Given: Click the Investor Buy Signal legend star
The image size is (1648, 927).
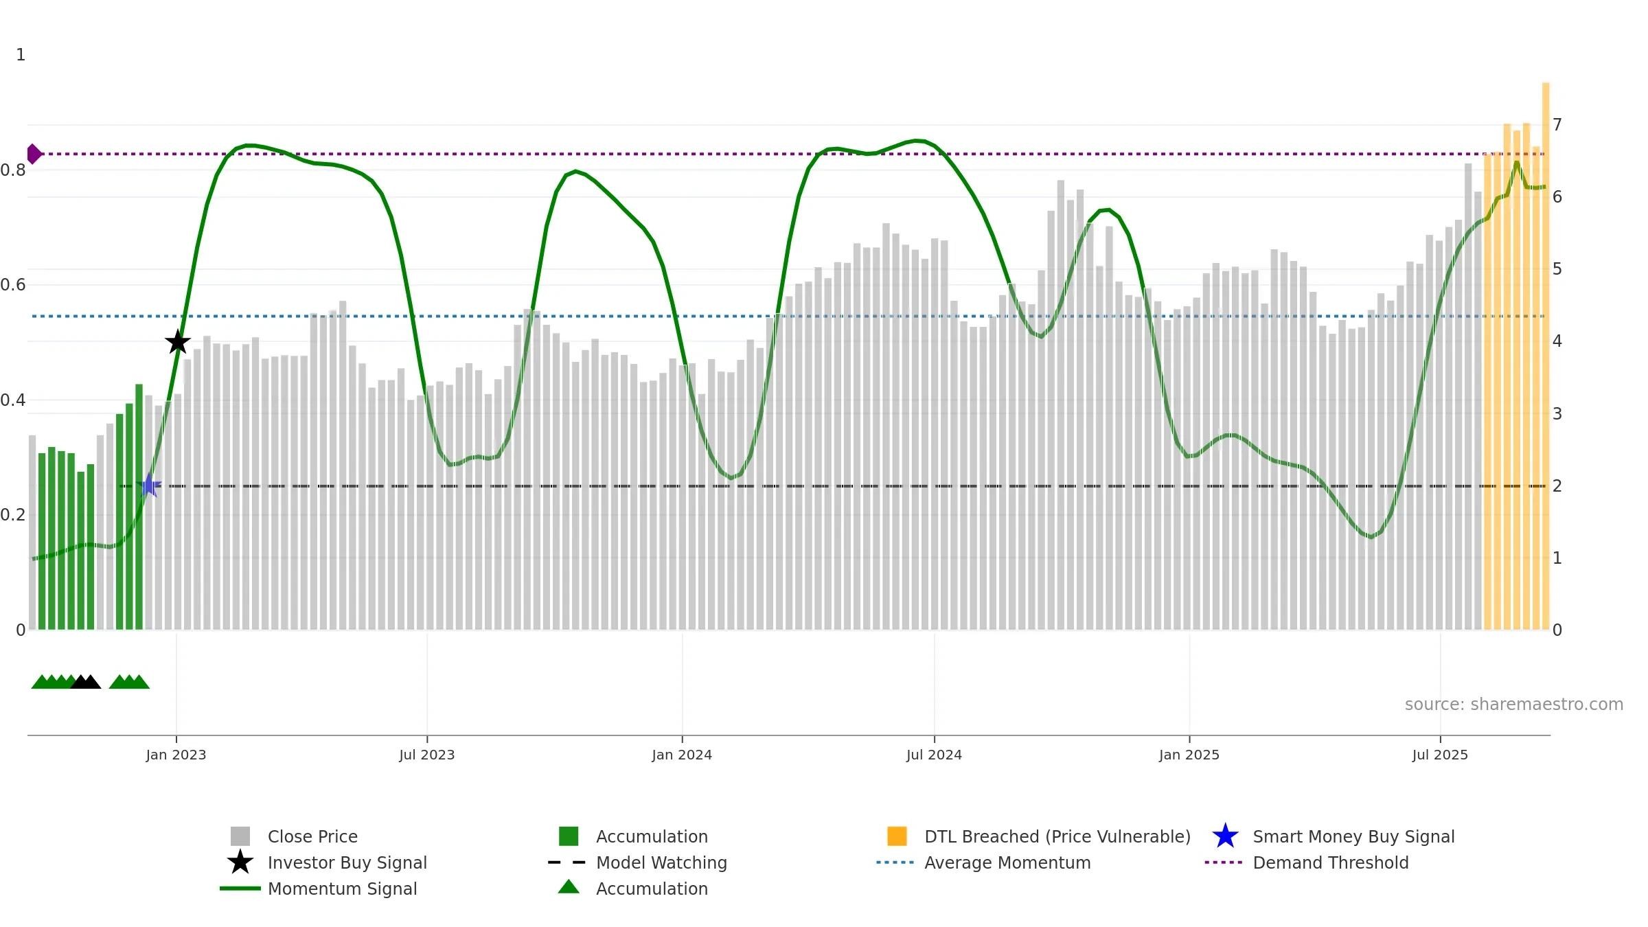Looking at the screenshot, I should click(x=240, y=862).
